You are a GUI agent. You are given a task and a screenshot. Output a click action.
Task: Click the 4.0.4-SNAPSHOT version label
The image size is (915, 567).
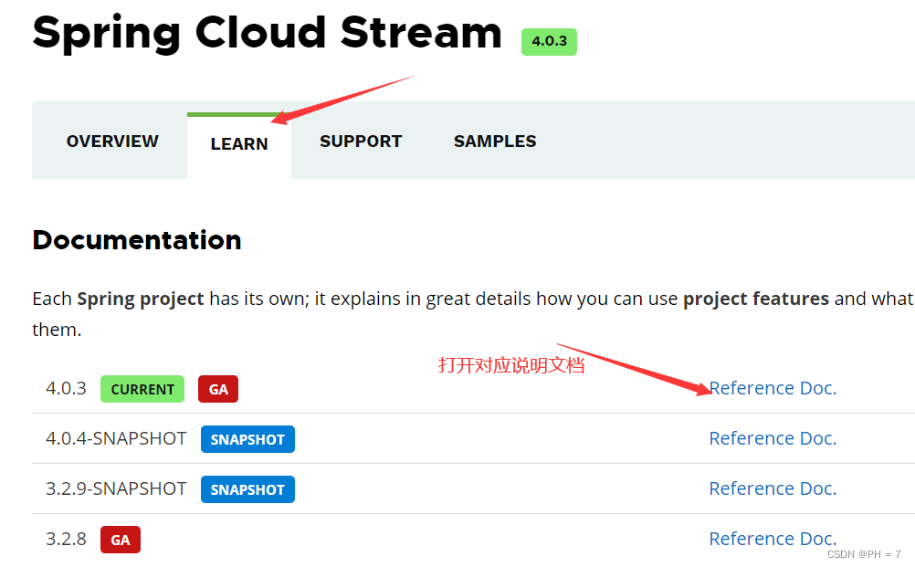[x=116, y=438]
